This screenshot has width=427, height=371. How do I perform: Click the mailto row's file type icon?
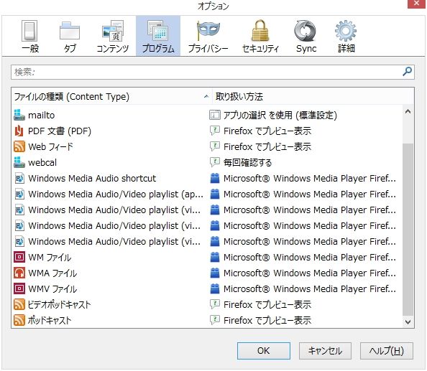point(19,116)
